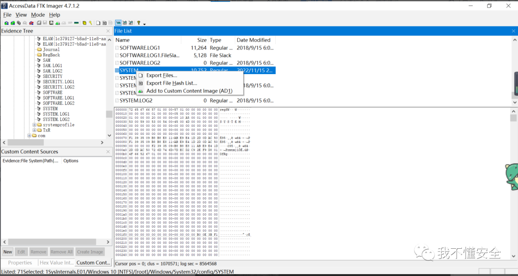Click the Export Files toolbar icon
The width and height of the screenshot is (518, 276).
pos(98,23)
